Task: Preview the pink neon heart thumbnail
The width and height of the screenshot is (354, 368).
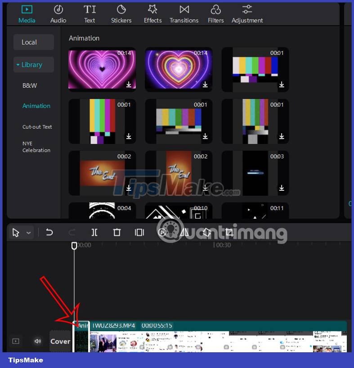Action: [102, 69]
